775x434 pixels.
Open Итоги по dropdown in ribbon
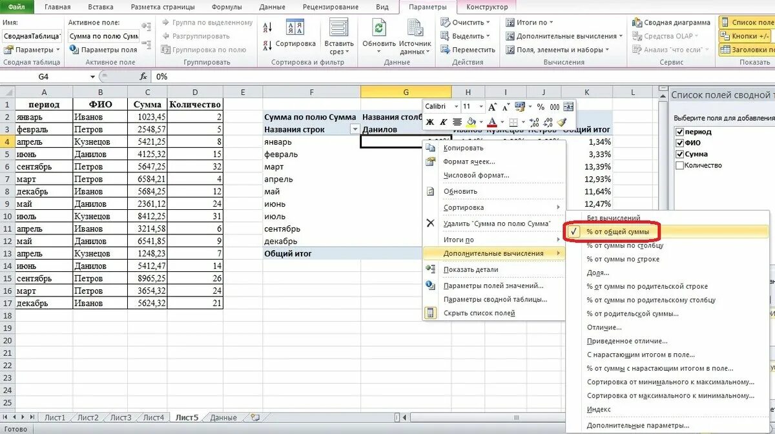(530, 22)
